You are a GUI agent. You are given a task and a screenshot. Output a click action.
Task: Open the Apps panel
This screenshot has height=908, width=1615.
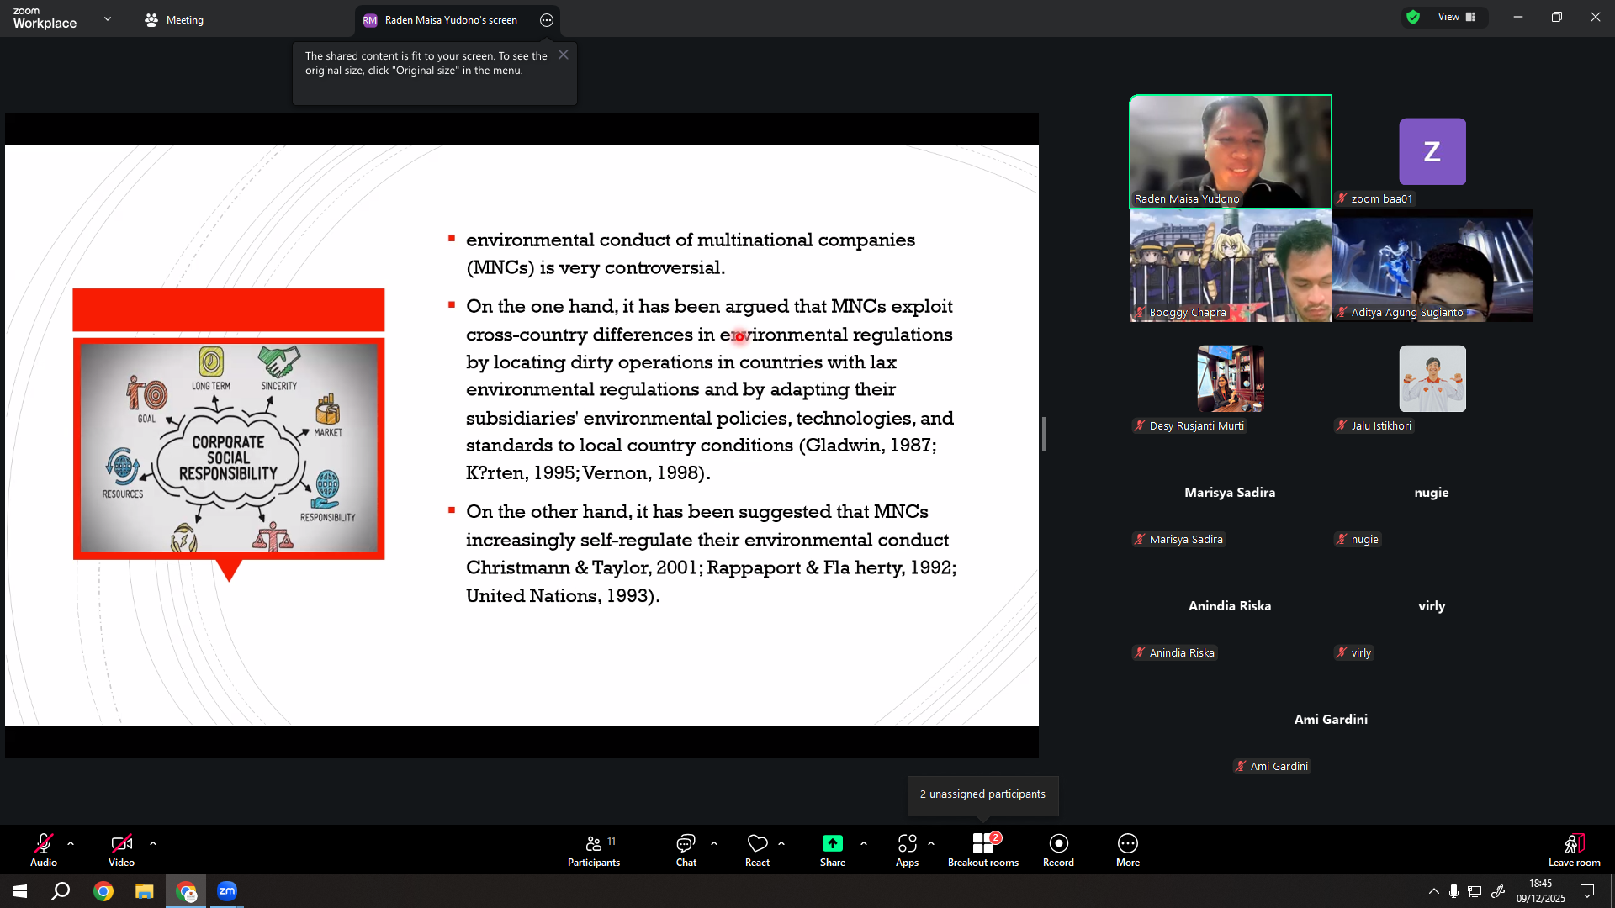pyautogui.click(x=907, y=850)
